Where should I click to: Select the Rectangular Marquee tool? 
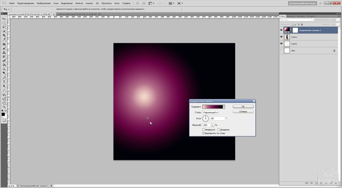point(4,23)
